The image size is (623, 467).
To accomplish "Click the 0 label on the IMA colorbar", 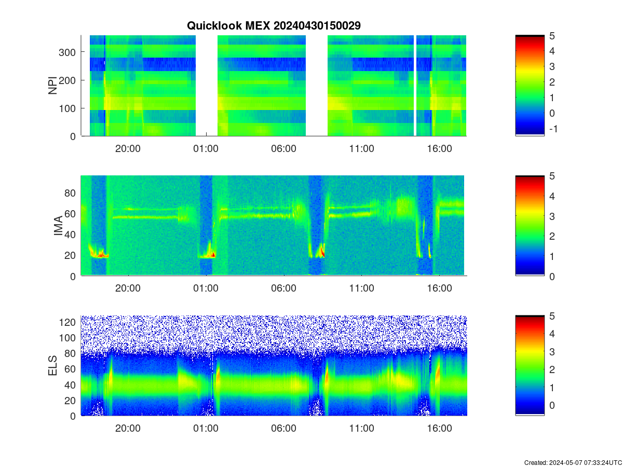I will point(552,276).
